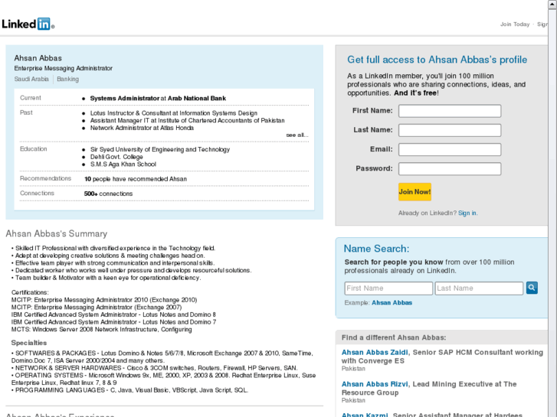Click Enterprise Messaging Administrator headline

[x=64, y=68]
